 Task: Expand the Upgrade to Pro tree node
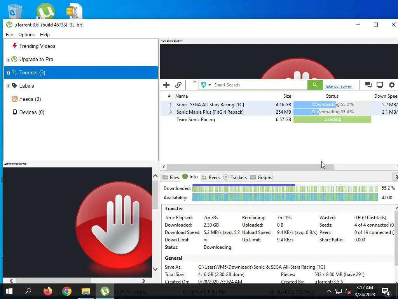click(x=8, y=60)
